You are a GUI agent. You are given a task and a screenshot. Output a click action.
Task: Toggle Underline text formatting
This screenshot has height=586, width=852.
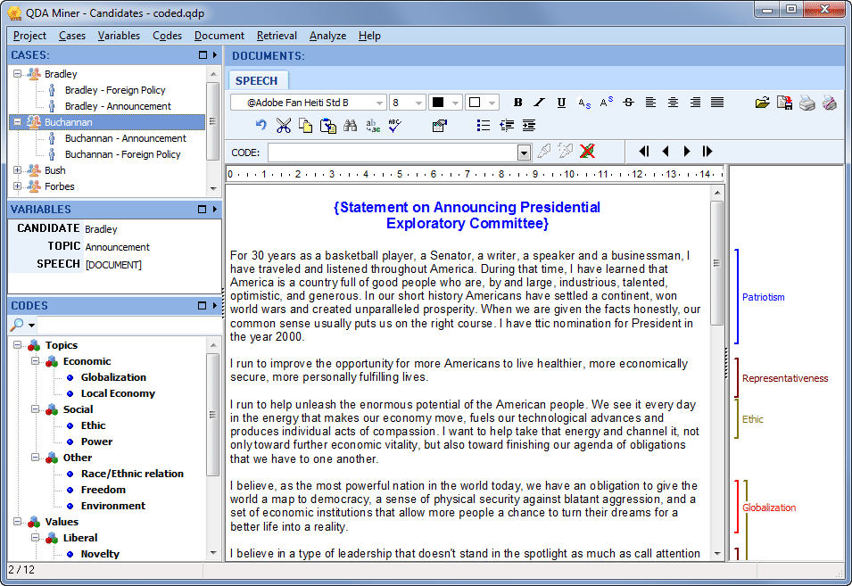click(561, 103)
